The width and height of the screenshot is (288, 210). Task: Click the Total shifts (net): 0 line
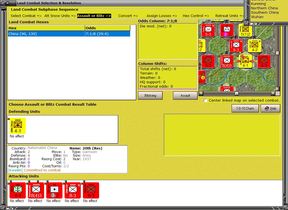click(x=158, y=69)
